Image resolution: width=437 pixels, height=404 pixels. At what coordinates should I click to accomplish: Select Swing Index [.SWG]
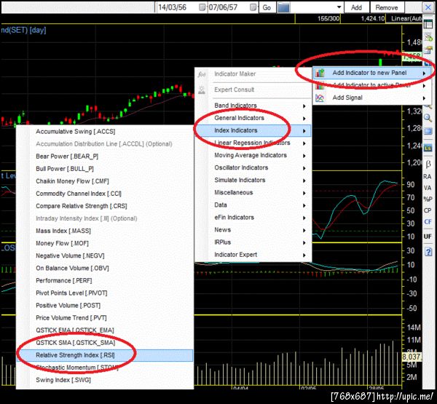[x=105, y=380]
